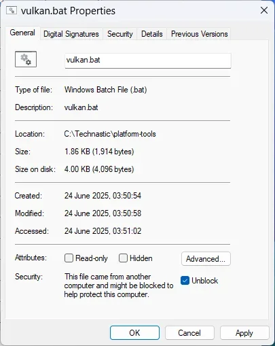View the Previous Versions tab
The width and height of the screenshot is (275, 346).
(x=199, y=34)
